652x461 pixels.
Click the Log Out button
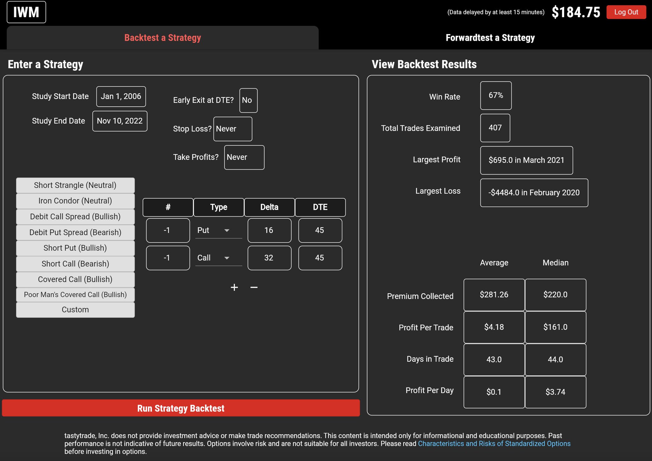coord(626,12)
